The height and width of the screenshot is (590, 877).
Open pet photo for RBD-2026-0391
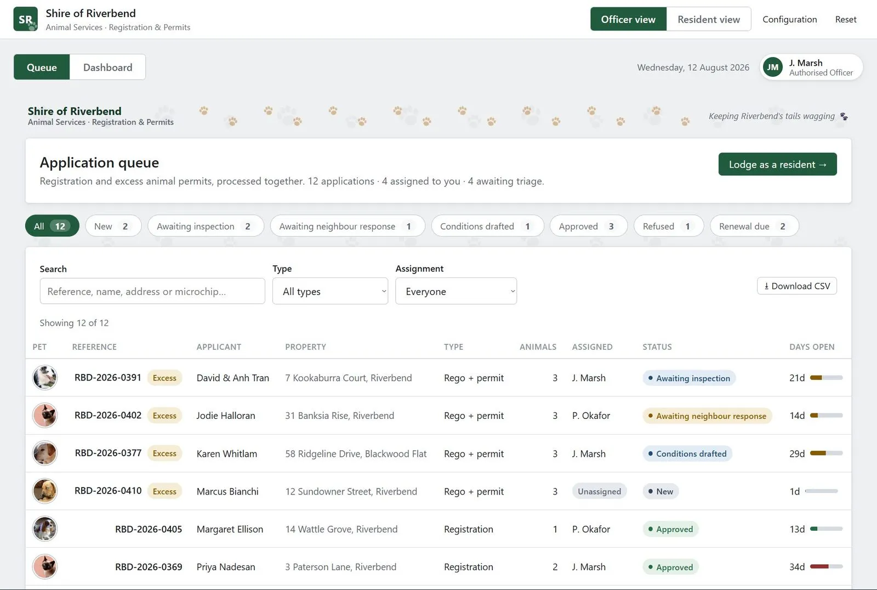pyautogui.click(x=44, y=378)
